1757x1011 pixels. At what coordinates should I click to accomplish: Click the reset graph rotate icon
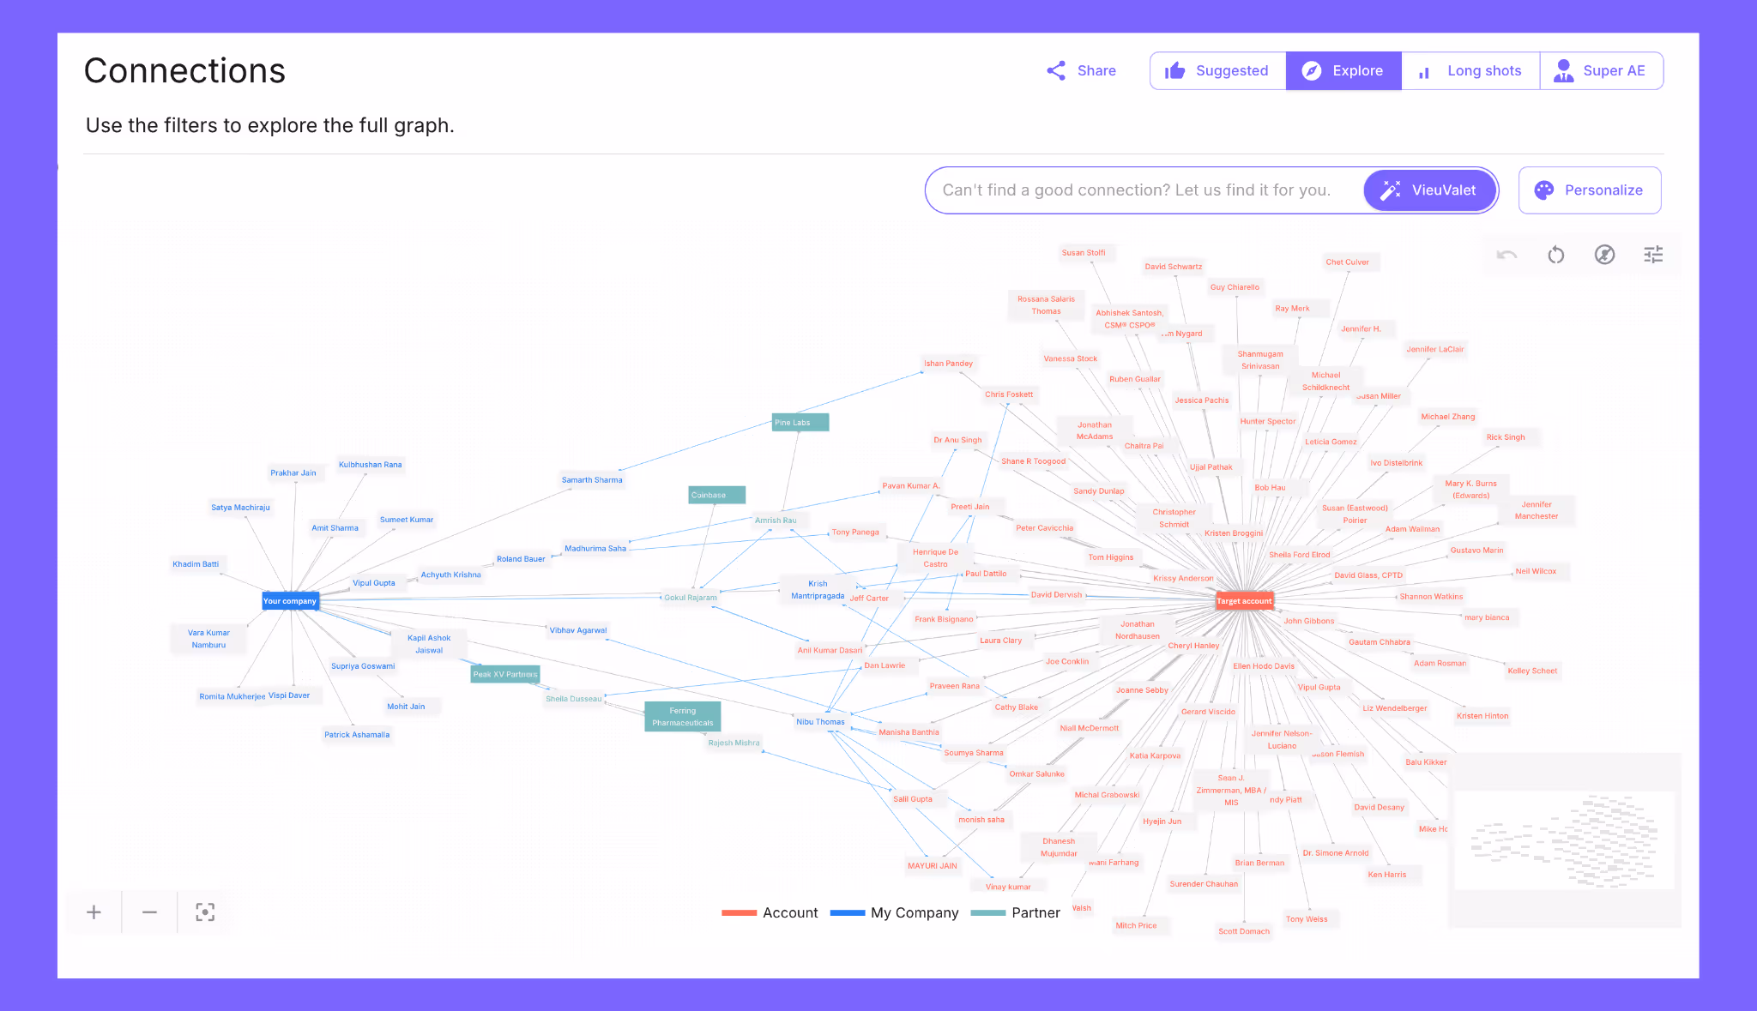[1555, 255]
